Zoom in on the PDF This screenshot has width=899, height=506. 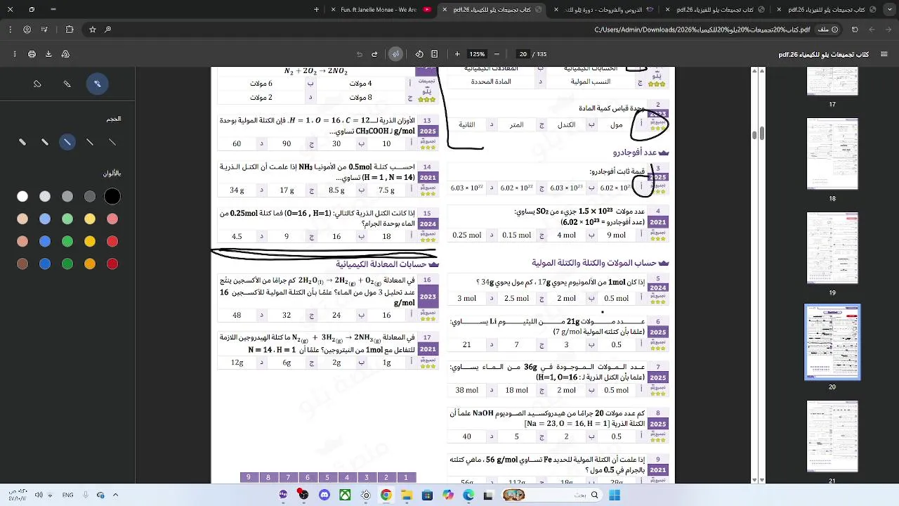coord(457,54)
